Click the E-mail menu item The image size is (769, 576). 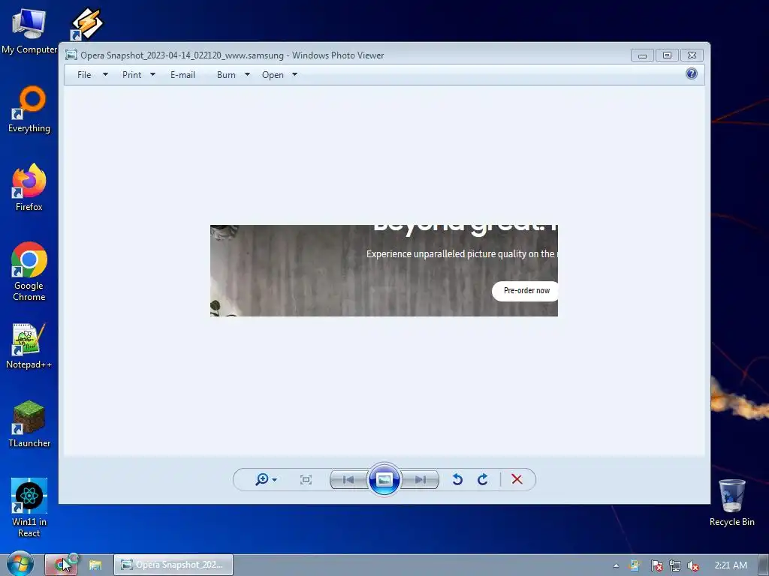pos(183,75)
